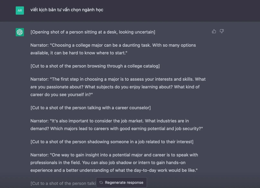
Task: Click the "shadowing someone in a job" line
Action: point(112,142)
